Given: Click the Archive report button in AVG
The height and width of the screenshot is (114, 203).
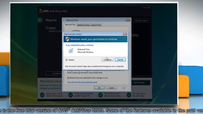Looking at the screenshot, I should [x=141, y=21].
